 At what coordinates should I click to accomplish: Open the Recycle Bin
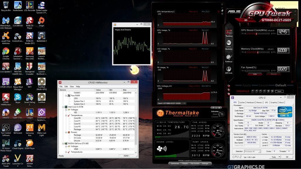6,6
